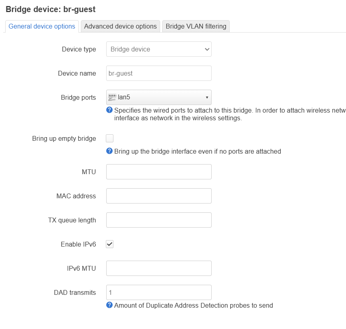Expand the Bridge ports lan5 dropdown
This screenshot has height=329, width=346.
pos(159,97)
